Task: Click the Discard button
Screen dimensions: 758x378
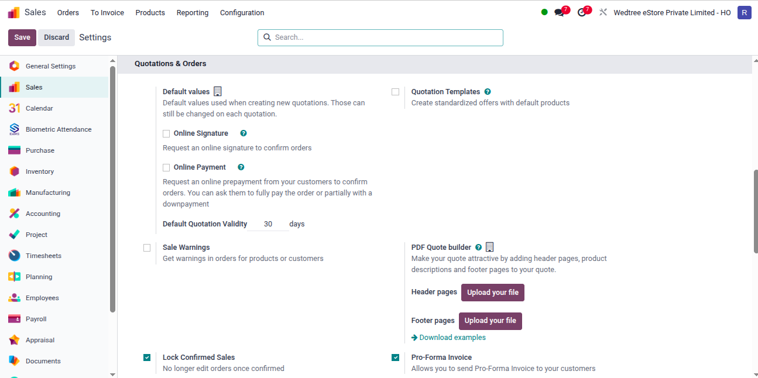Action: (57, 37)
